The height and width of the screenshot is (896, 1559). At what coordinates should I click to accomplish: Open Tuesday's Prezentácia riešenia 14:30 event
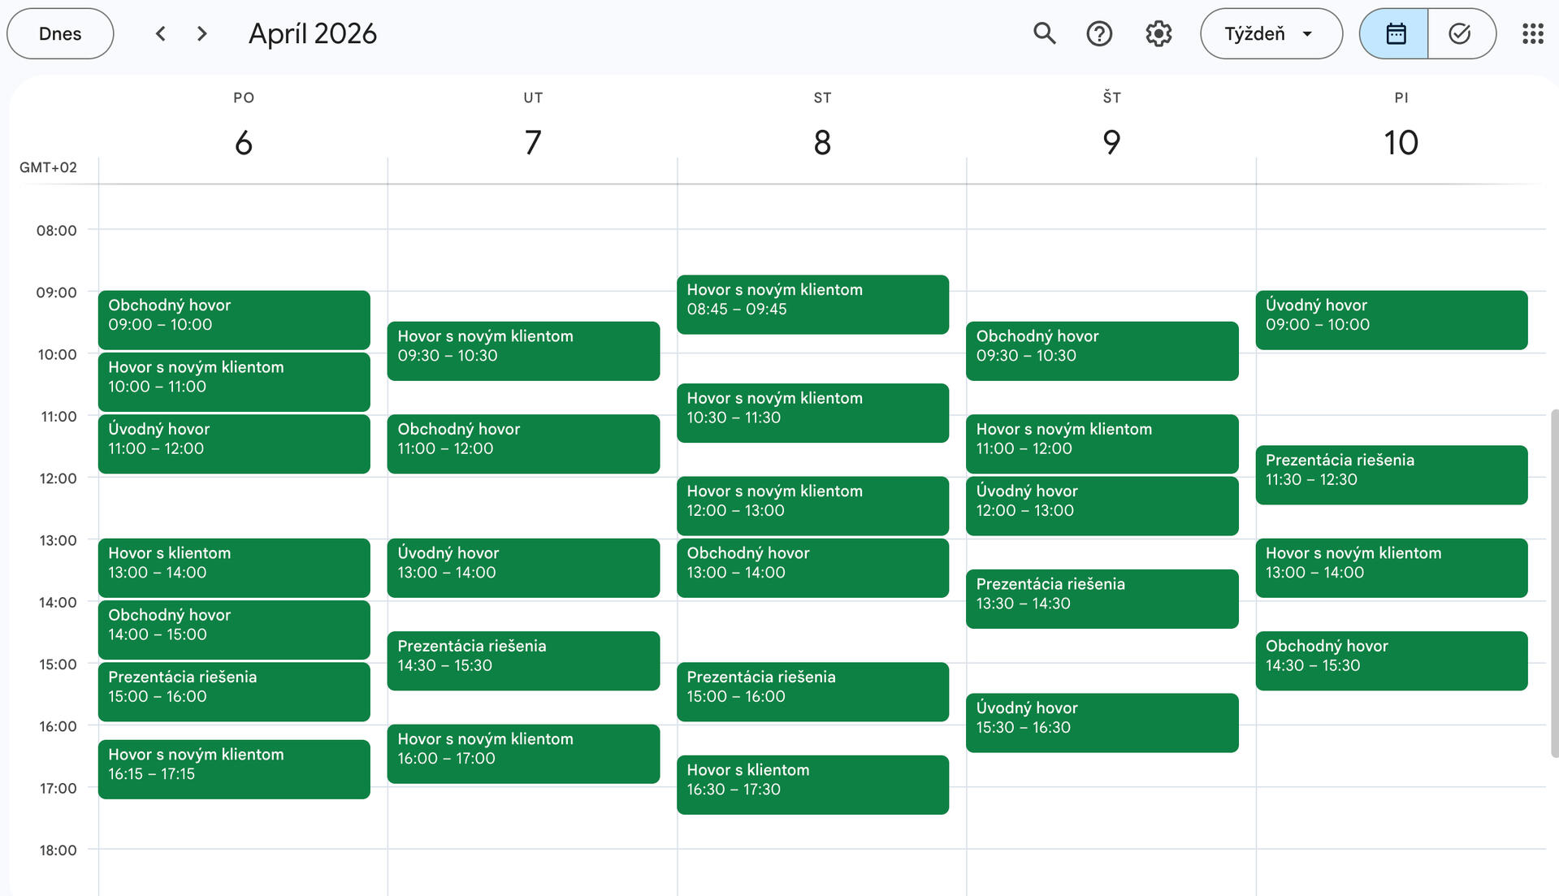pyautogui.click(x=523, y=660)
